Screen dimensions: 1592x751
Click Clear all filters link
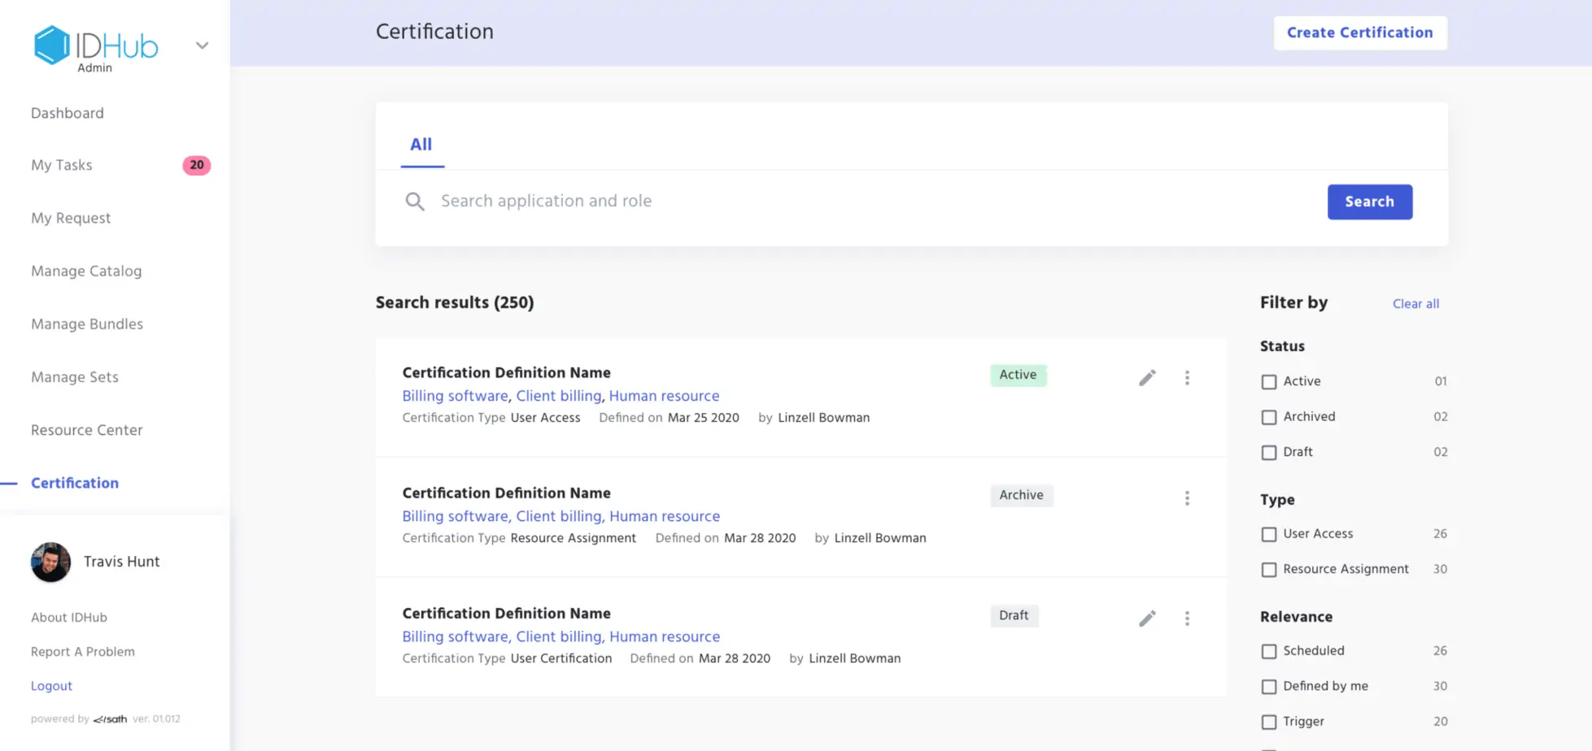tap(1415, 304)
